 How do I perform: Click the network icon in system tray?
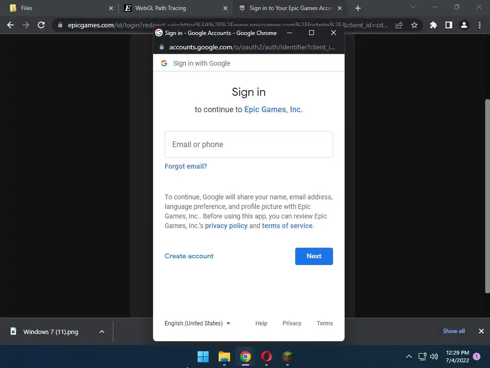(x=422, y=356)
